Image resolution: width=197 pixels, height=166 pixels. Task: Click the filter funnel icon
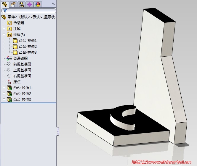(5, 11)
